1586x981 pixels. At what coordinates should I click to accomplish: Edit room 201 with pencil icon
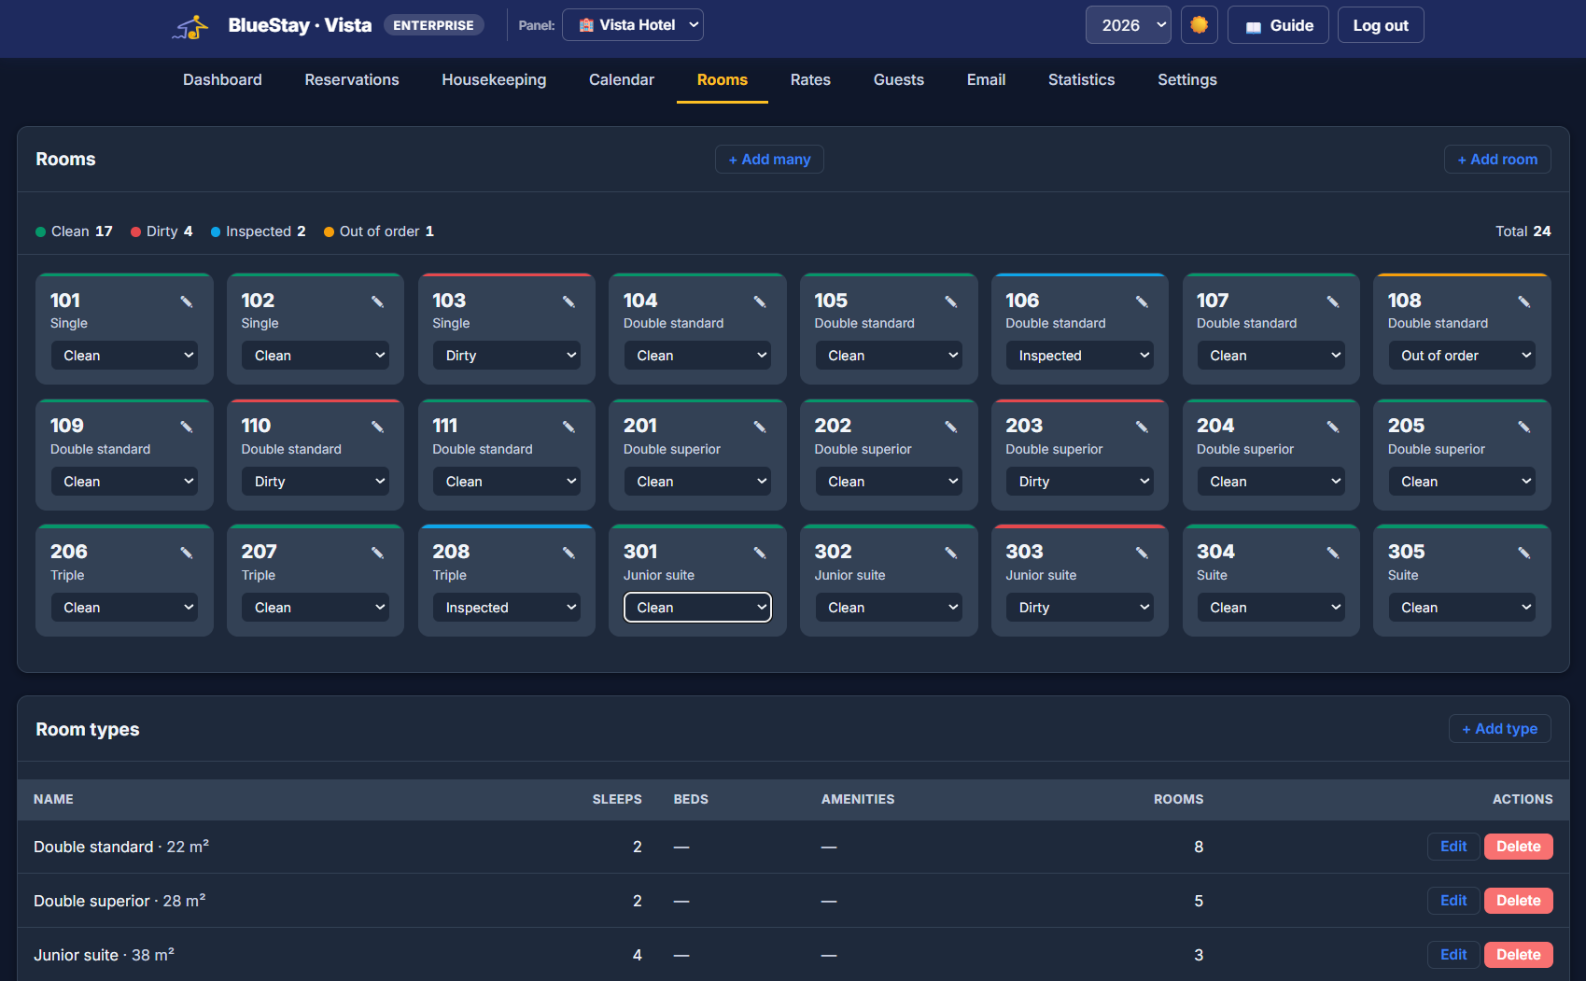tap(760, 427)
